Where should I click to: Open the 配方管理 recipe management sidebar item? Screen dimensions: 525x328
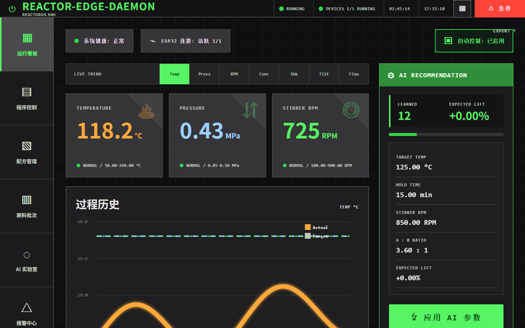tap(27, 152)
